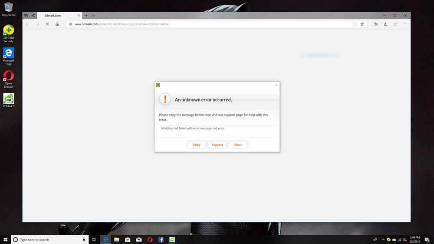Open File Explorer from taskbar
Viewport: 434px width, 244px height.
coord(116,240)
